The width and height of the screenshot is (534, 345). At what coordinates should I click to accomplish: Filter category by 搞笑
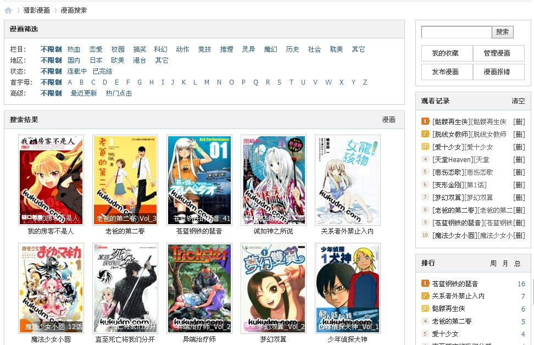pos(140,49)
